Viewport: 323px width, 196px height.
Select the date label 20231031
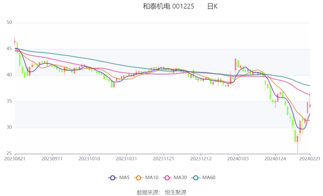pos(126,159)
